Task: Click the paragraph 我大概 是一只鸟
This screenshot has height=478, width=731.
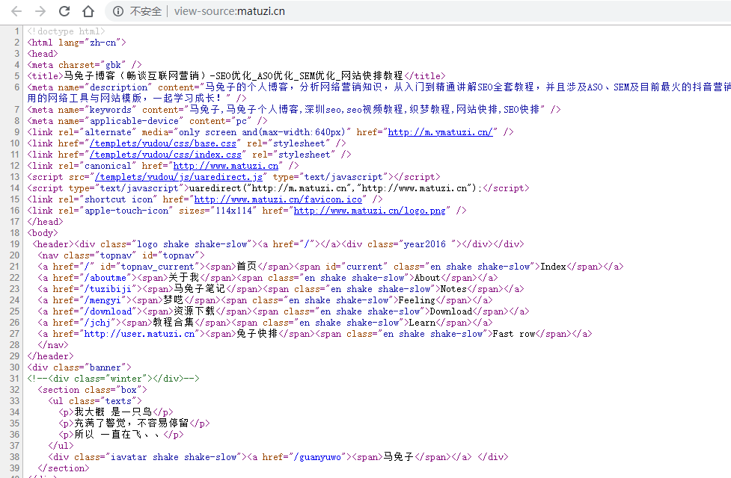Action: 116,412
